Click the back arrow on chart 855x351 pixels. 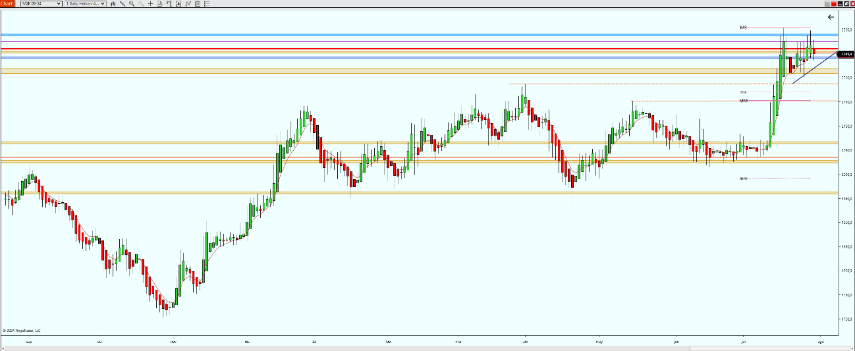point(831,17)
